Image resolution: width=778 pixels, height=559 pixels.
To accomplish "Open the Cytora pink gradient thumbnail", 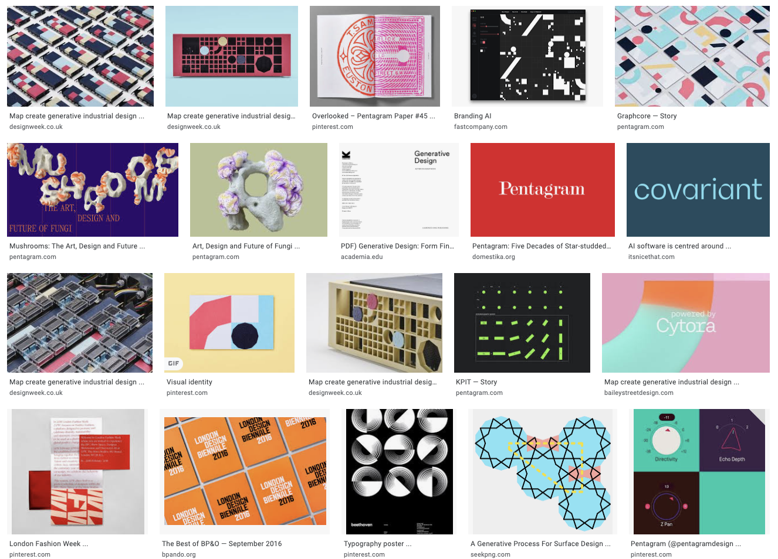I will click(x=686, y=323).
